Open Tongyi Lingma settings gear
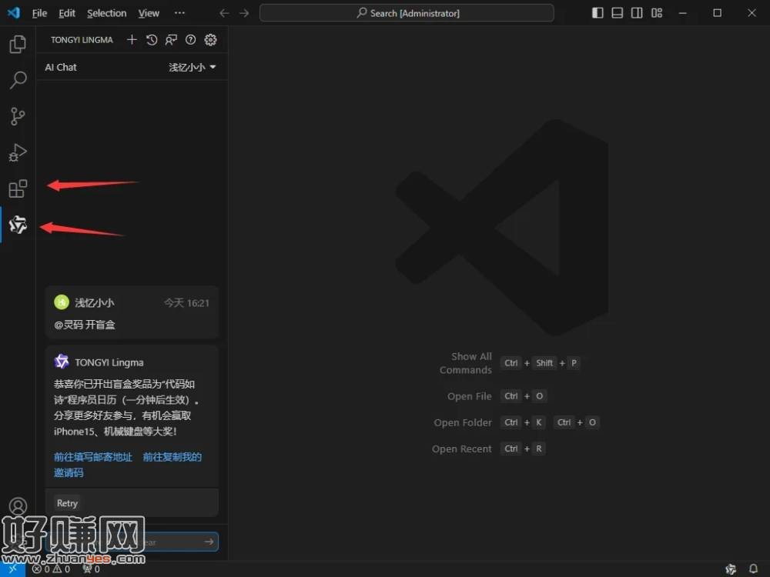Image resolution: width=770 pixels, height=577 pixels. 210,40
